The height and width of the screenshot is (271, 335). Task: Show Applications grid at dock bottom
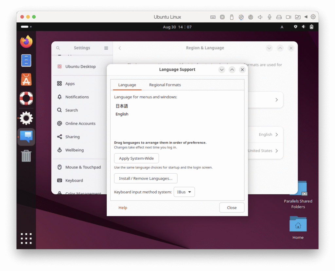coord(26,239)
